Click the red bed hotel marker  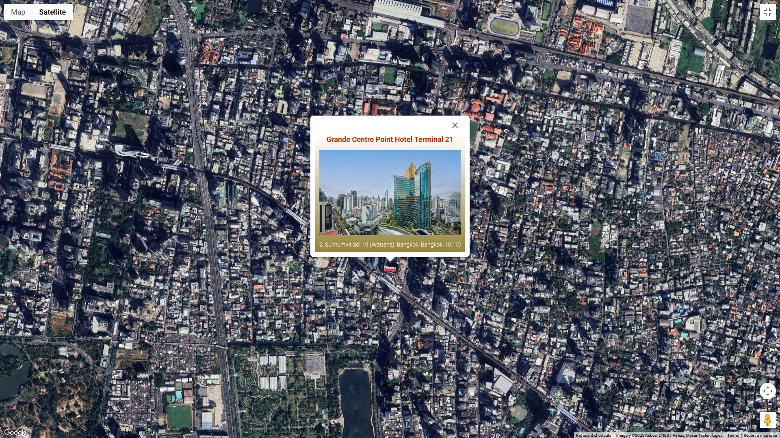(390, 269)
